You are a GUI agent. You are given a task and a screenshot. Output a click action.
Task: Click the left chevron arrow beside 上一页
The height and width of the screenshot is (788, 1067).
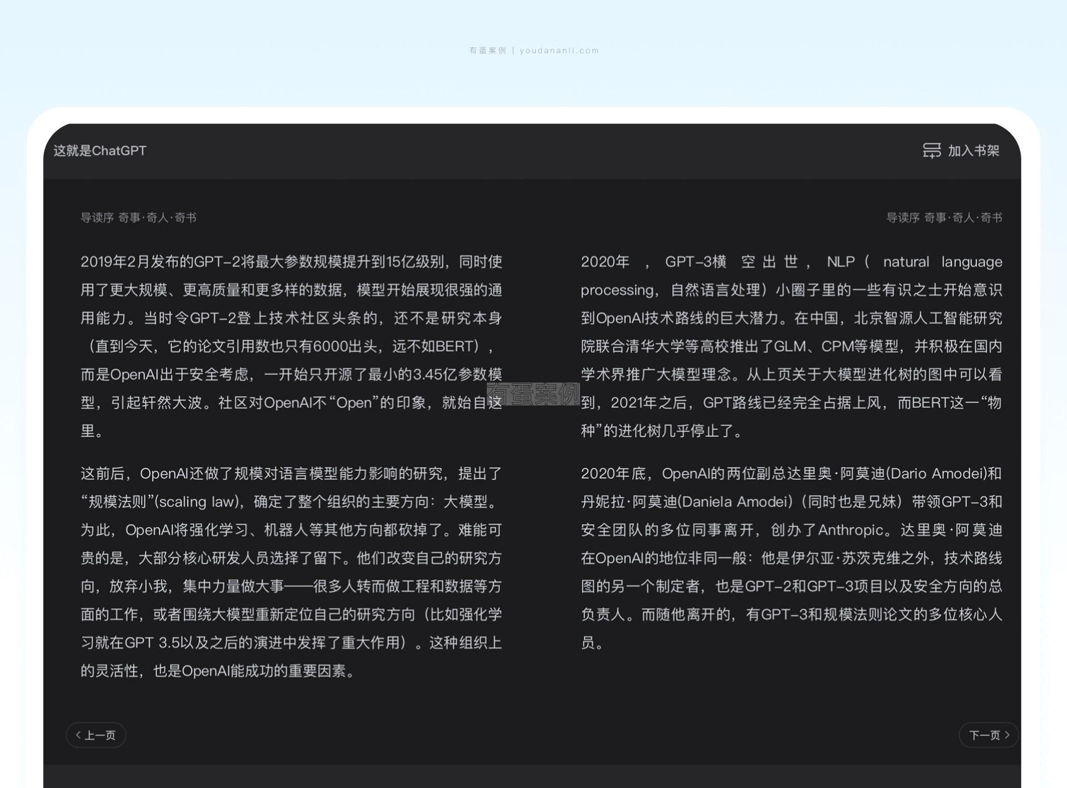(x=78, y=735)
